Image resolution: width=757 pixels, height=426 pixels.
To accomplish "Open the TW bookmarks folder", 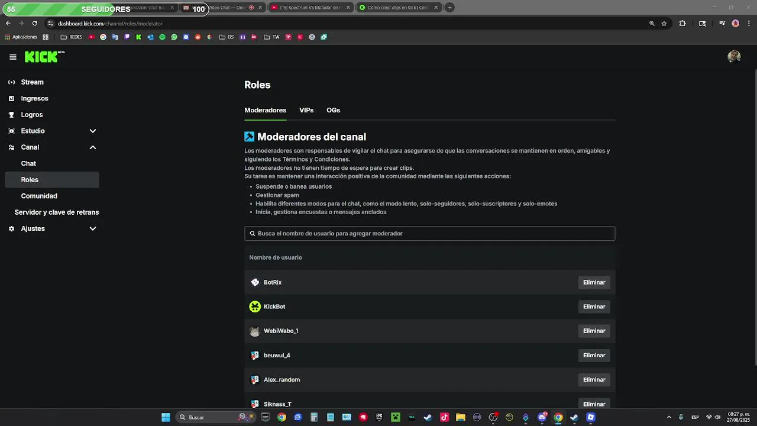I will (271, 37).
